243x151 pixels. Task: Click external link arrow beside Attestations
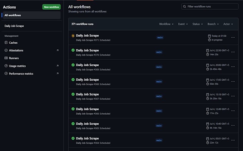pyautogui.click(x=58, y=50)
